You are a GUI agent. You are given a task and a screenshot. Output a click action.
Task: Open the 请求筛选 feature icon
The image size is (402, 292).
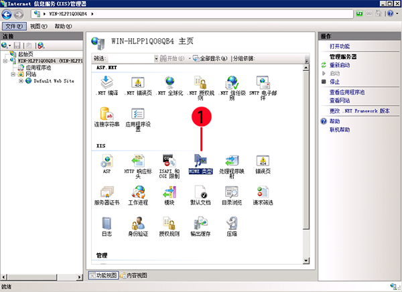click(263, 196)
